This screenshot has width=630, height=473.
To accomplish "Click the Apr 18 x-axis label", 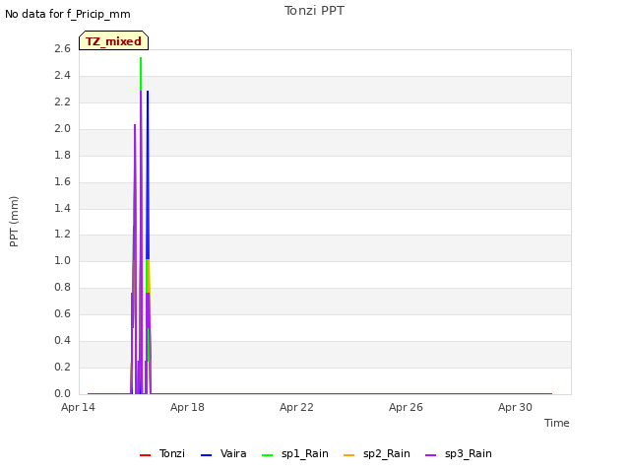I will 187,407.
